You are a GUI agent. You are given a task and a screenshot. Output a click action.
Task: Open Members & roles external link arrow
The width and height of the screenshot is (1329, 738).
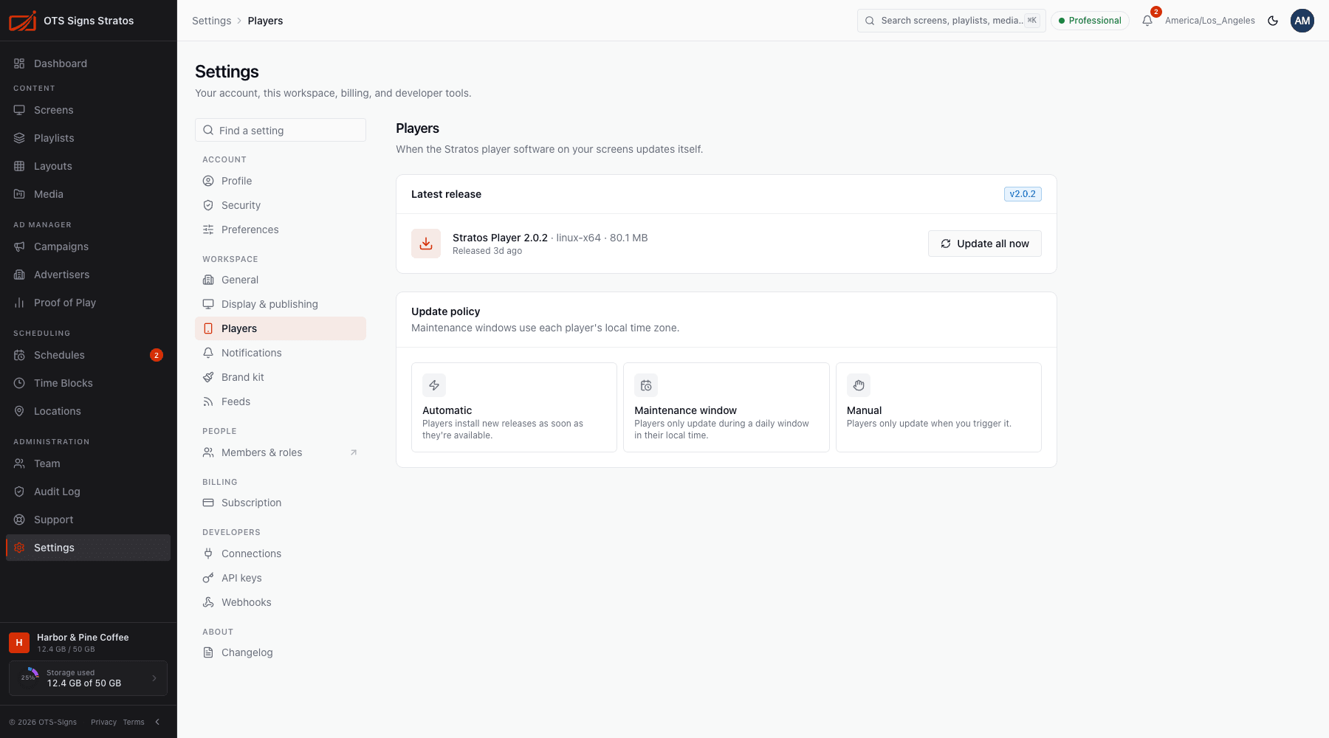(354, 452)
